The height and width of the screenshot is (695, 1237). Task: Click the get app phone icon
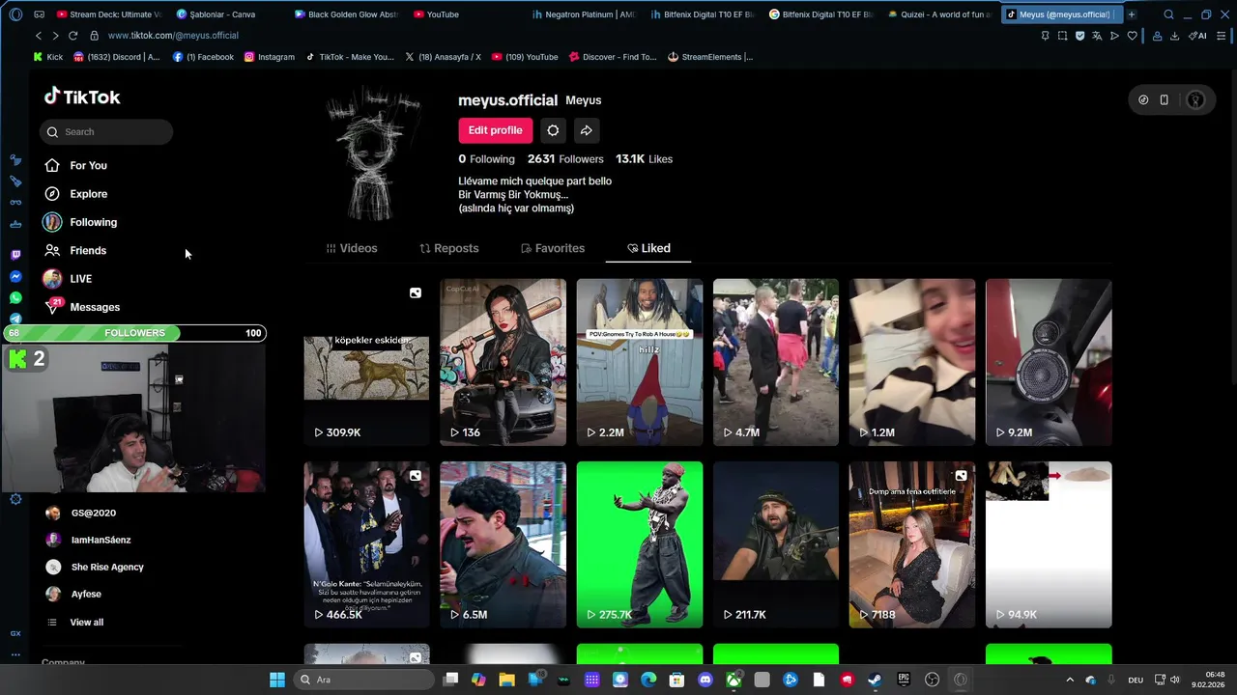pyautogui.click(x=1164, y=99)
